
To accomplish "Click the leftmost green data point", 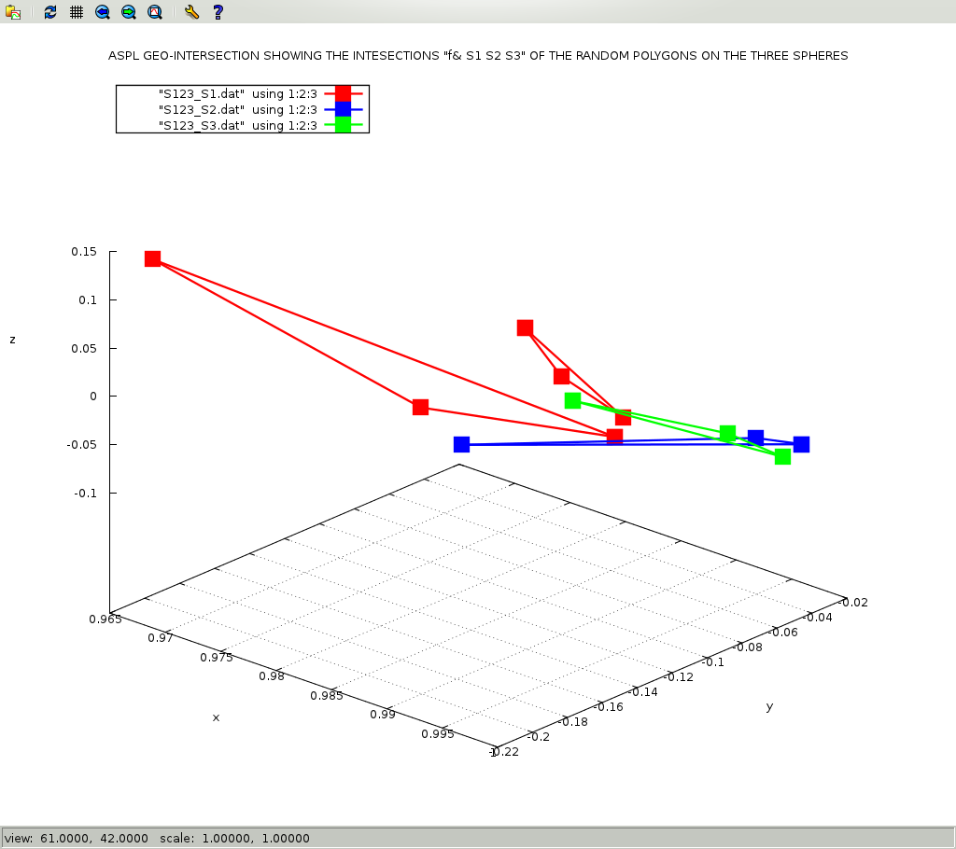I will [572, 400].
